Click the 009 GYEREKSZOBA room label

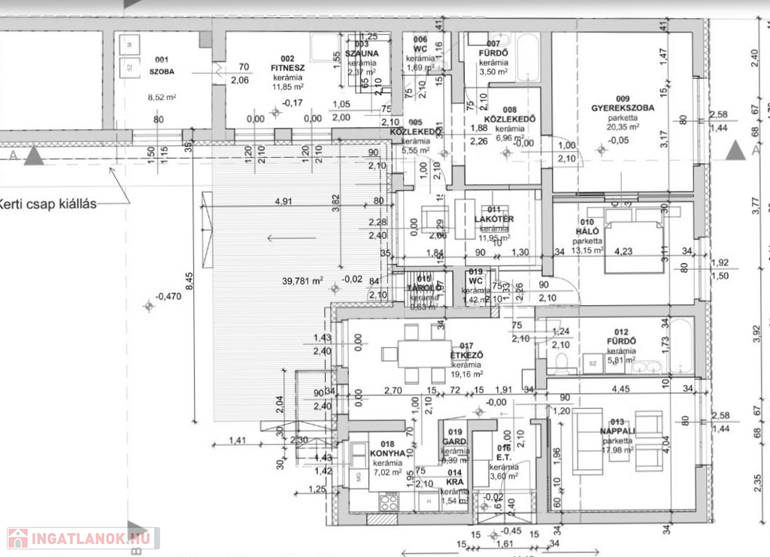[x=623, y=108]
